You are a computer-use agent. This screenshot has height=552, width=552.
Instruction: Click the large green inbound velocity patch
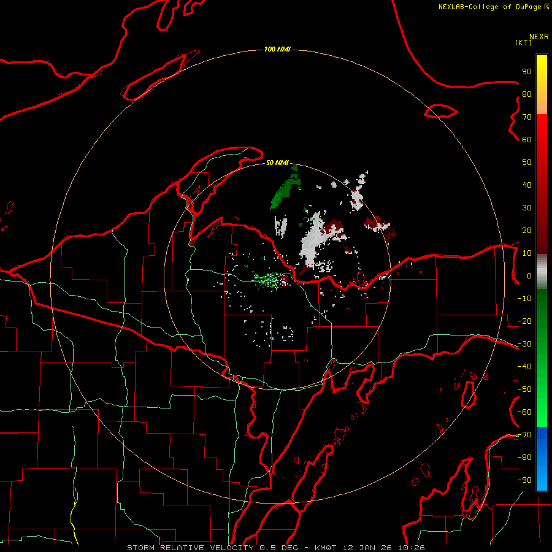pos(285,191)
